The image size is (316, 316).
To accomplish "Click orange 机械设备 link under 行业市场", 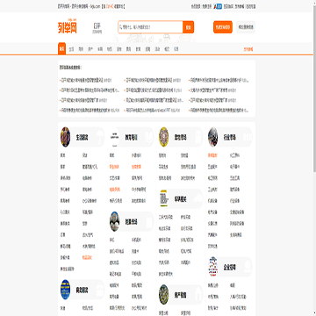I will [x=212, y=155].
